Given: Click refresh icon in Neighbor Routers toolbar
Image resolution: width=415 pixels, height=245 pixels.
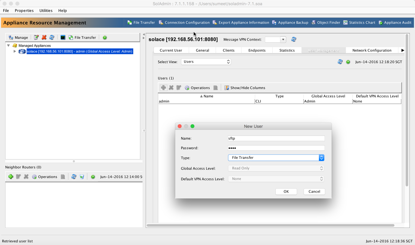Looking at the screenshot, I should click(74, 177).
